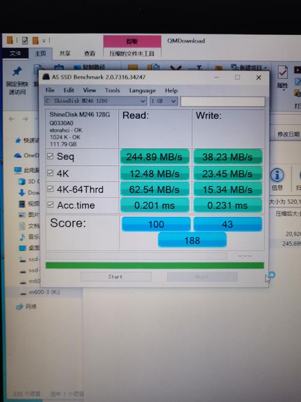This screenshot has height=402, width=301.
Task: Uncheck the Seq benchmark checkbox
Action: (x=50, y=156)
